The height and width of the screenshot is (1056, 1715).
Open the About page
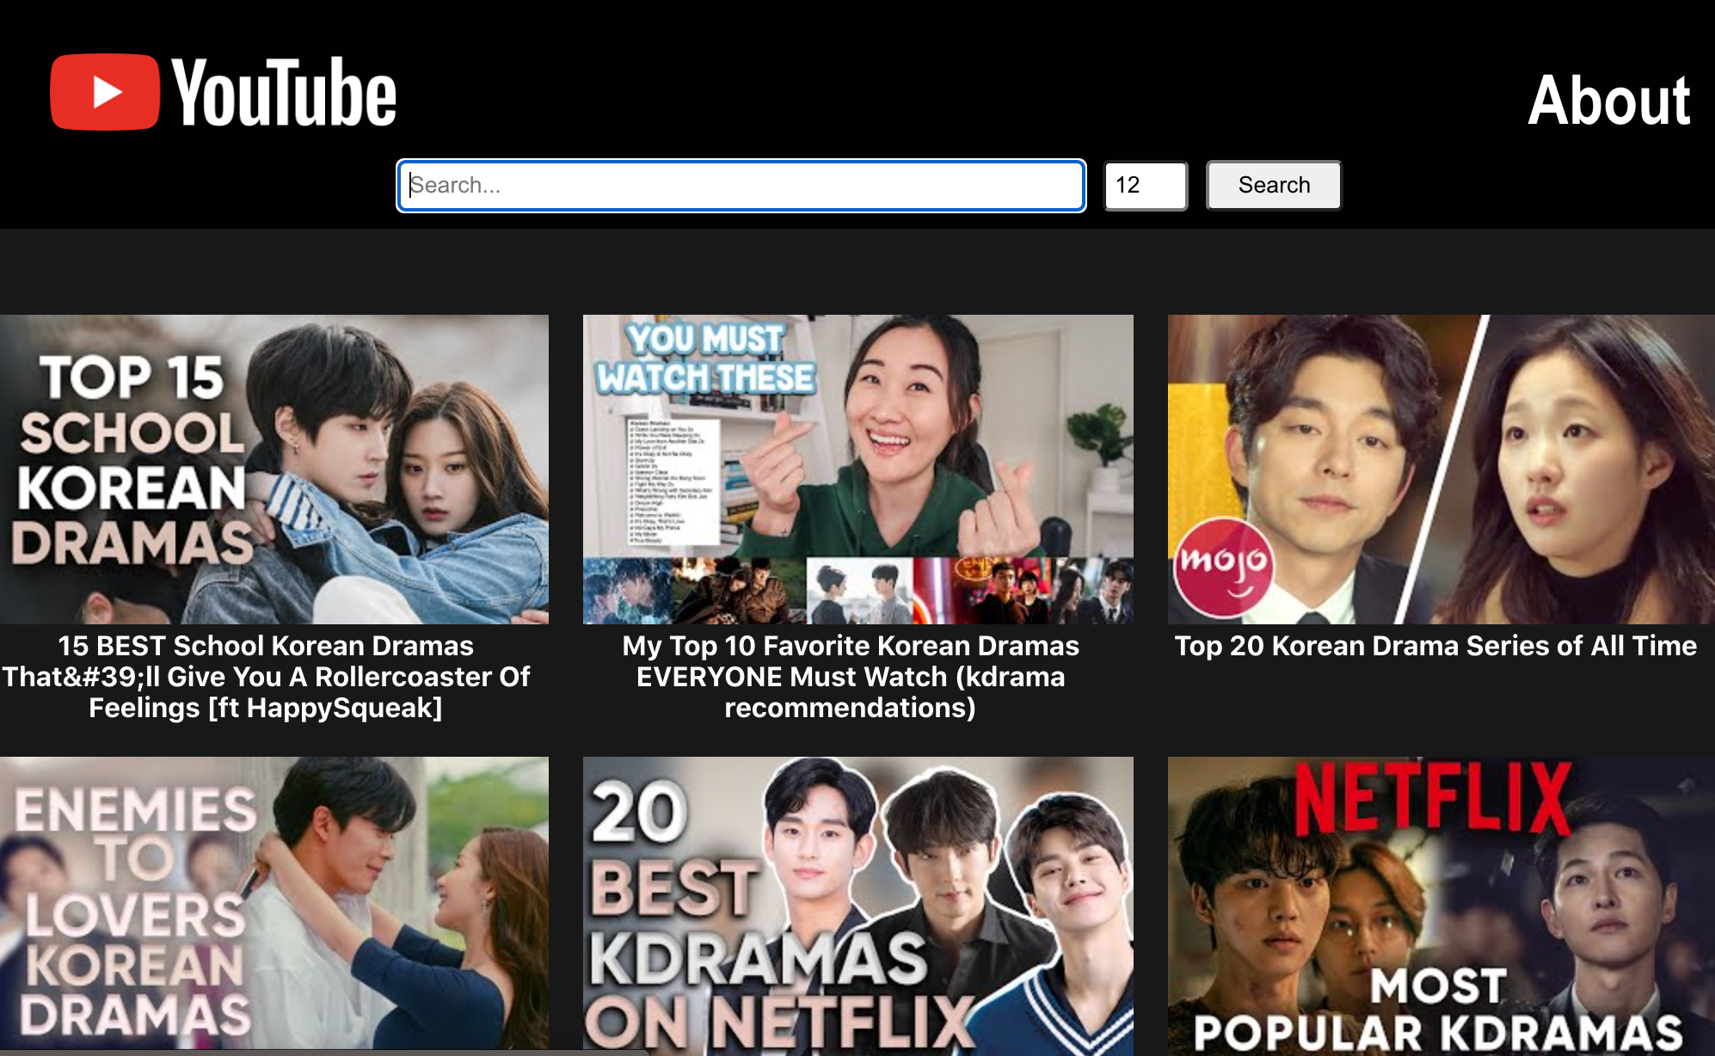1608,101
